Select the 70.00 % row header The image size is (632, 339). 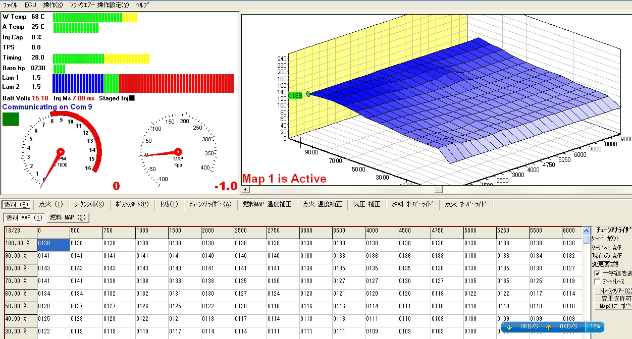[x=20, y=283]
